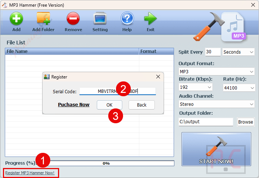The height and width of the screenshot is (178, 259).
Task: Click the MP3 Hammer title bar app icon
Action: pos(4,5)
